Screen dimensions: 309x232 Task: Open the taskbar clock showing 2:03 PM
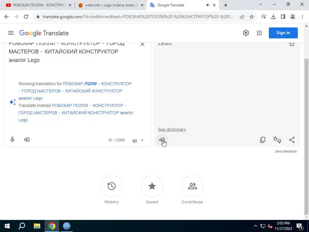283,226
